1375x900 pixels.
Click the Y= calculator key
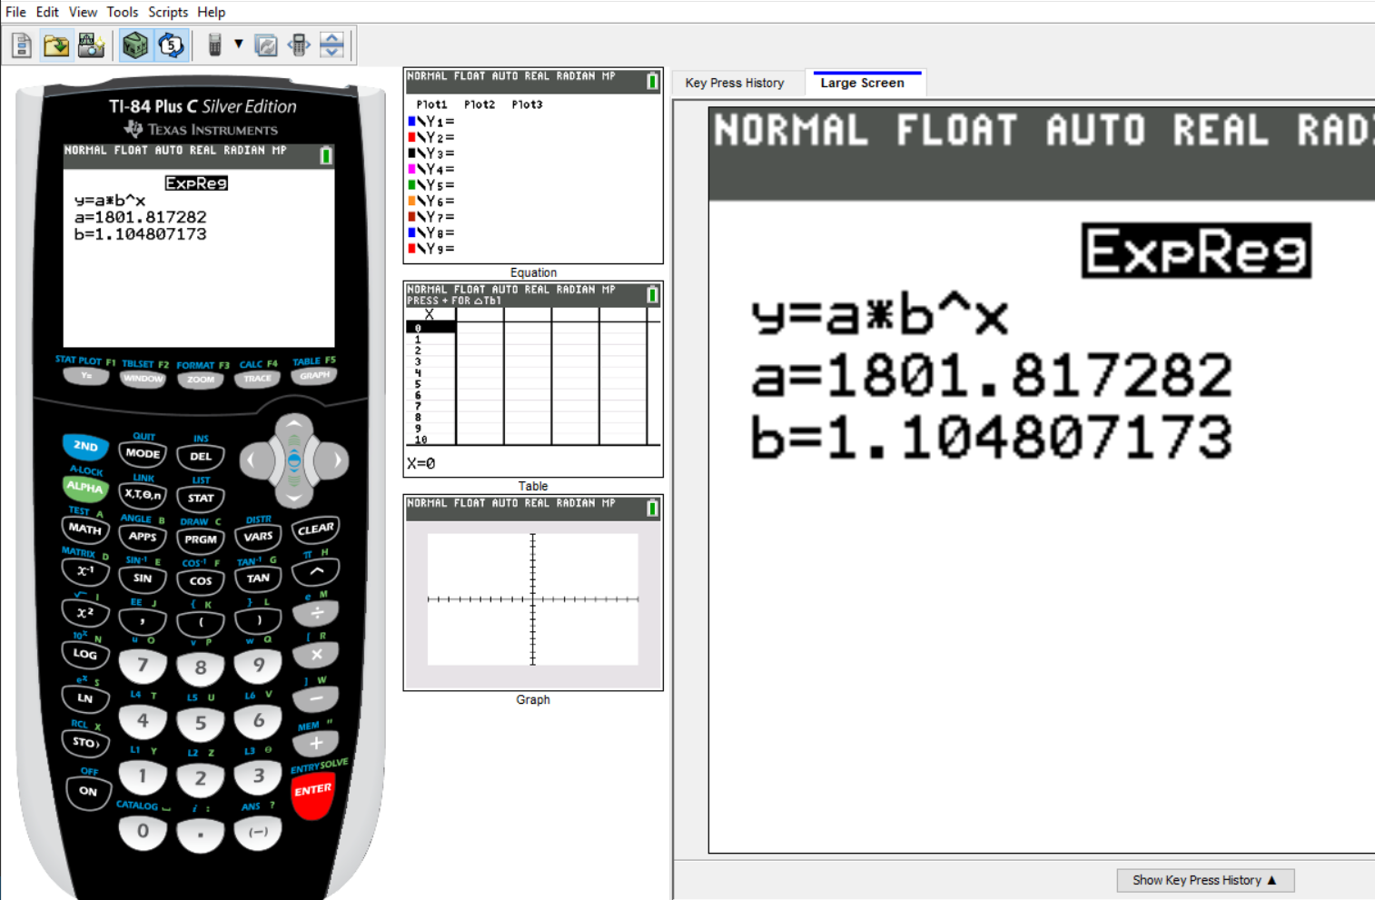point(86,376)
